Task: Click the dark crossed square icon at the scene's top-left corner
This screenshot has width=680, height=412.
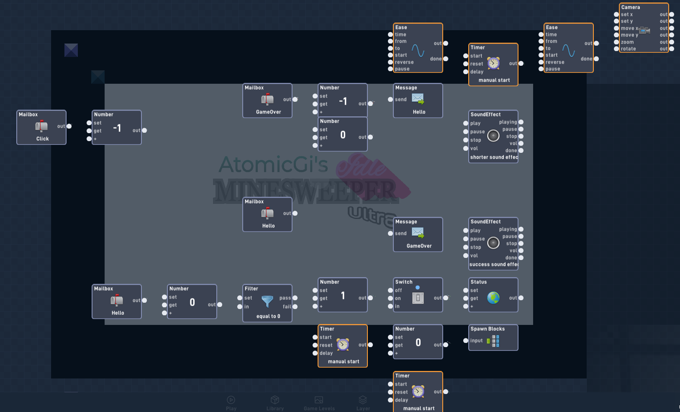Action: click(71, 50)
